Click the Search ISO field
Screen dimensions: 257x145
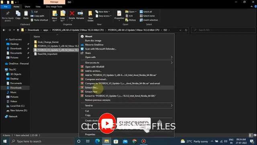coord(223,30)
